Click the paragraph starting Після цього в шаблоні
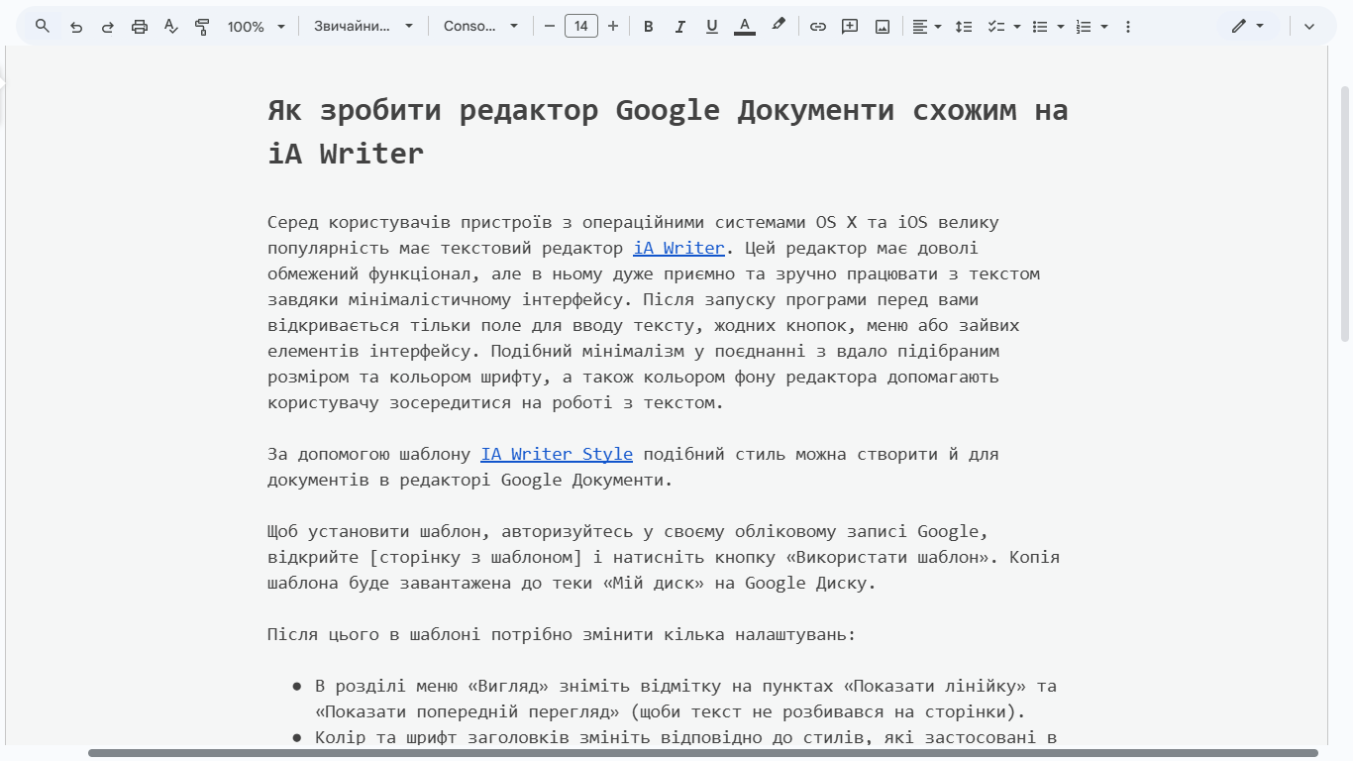The image size is (1353, 761). tap(562, 634)
